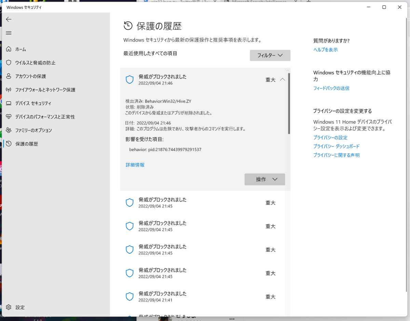Click the settings gear icon
The width and height of the screenshot is (410, 321).
pyautogui.click(x=9, y=307)
